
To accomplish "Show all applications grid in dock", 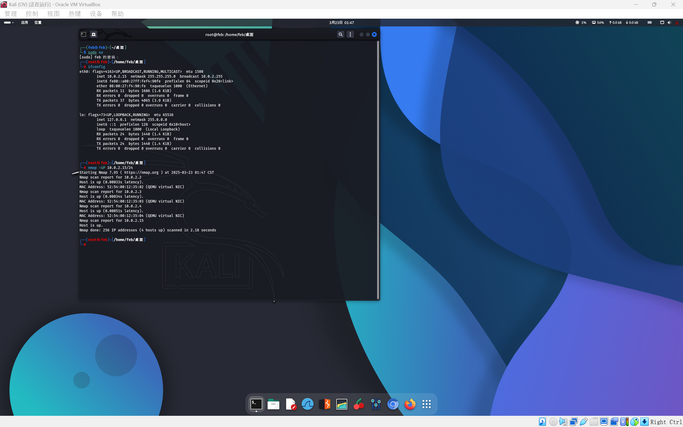I will click(x=426, y=404).
